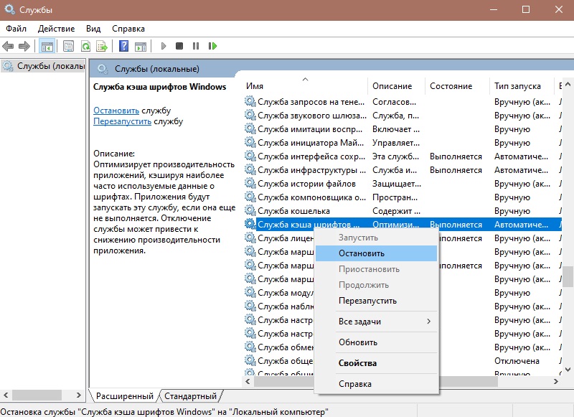
Task: Switch to the Стандартный tab
Action: [190, 396]
